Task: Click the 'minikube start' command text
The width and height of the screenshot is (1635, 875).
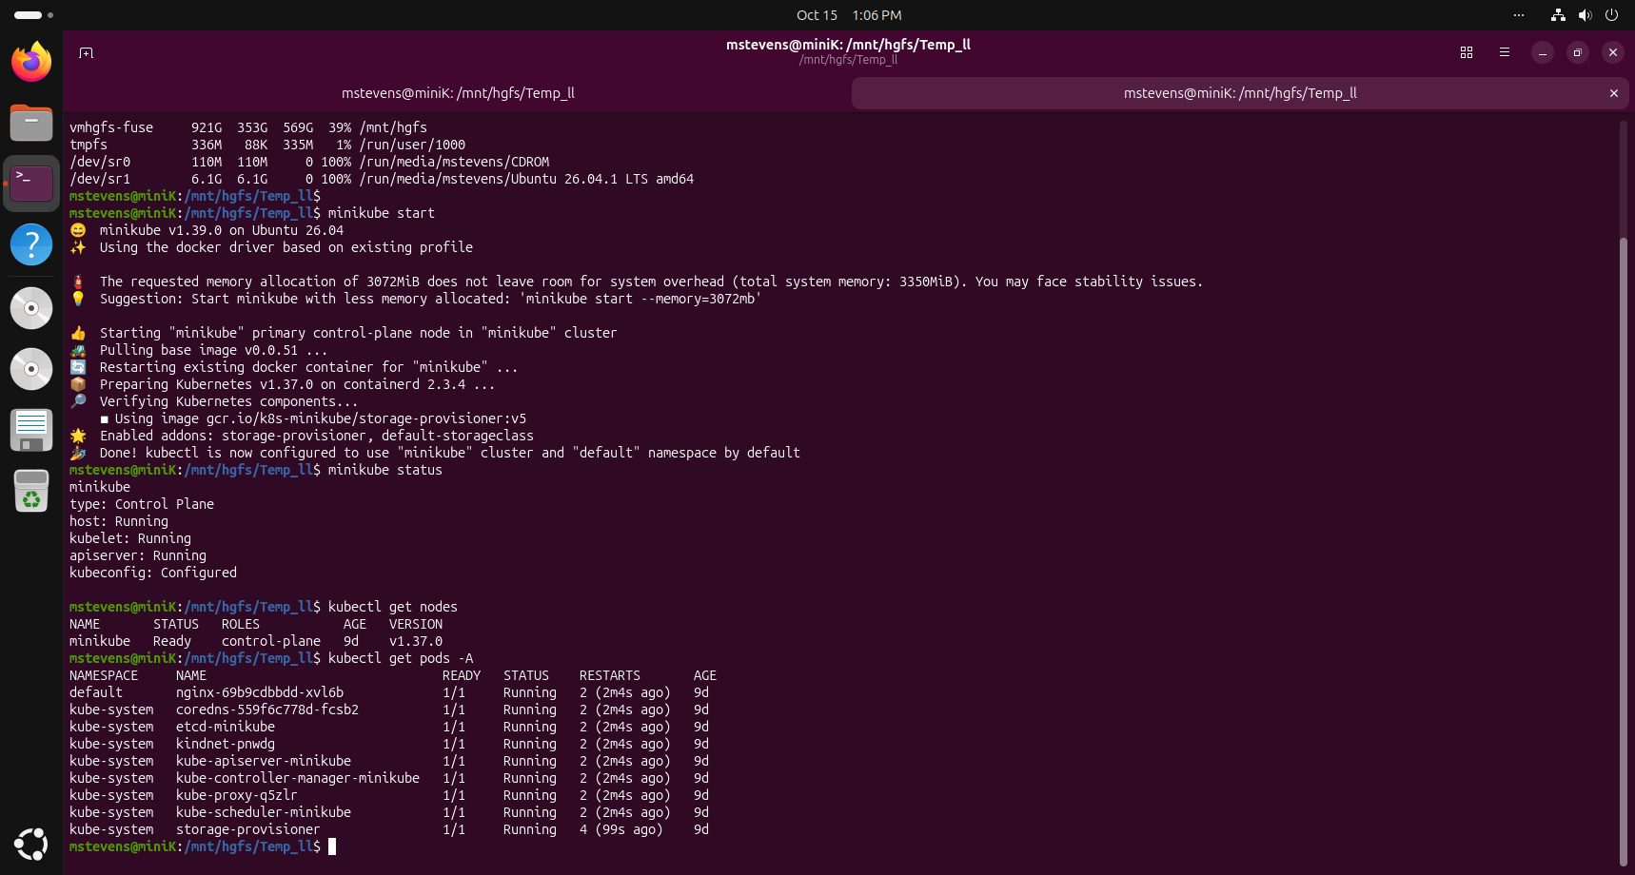Action: (382, 213)
